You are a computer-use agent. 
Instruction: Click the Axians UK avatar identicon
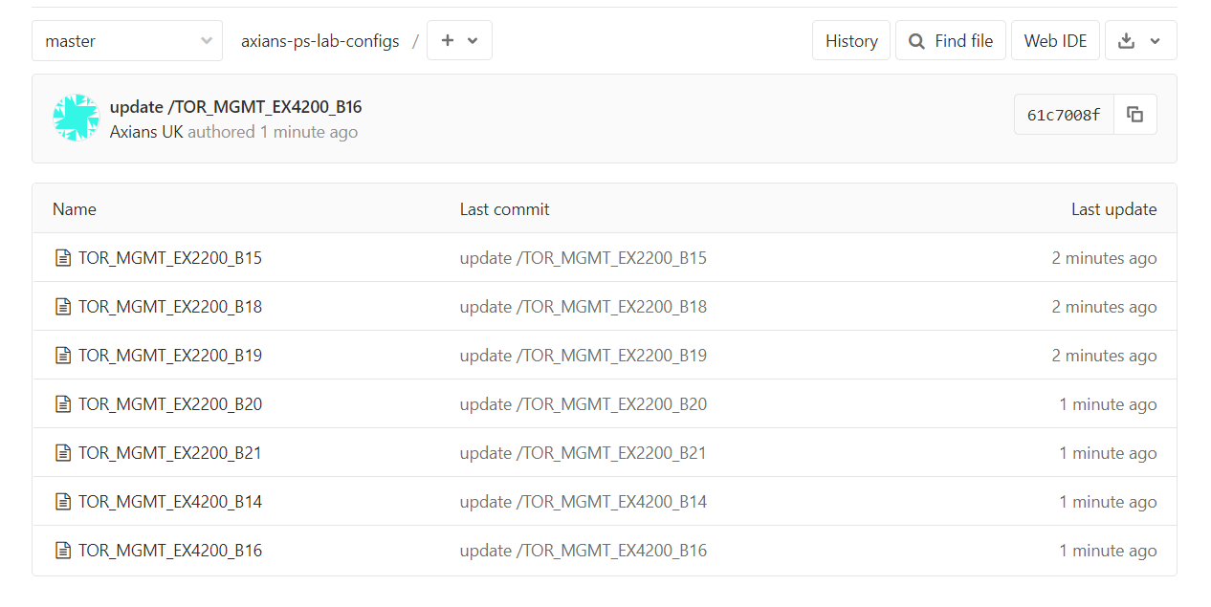click(x=77, y=119)
